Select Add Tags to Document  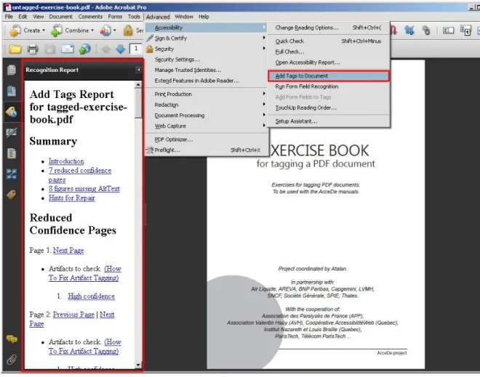pyautogui.click(x=329, y=76)
